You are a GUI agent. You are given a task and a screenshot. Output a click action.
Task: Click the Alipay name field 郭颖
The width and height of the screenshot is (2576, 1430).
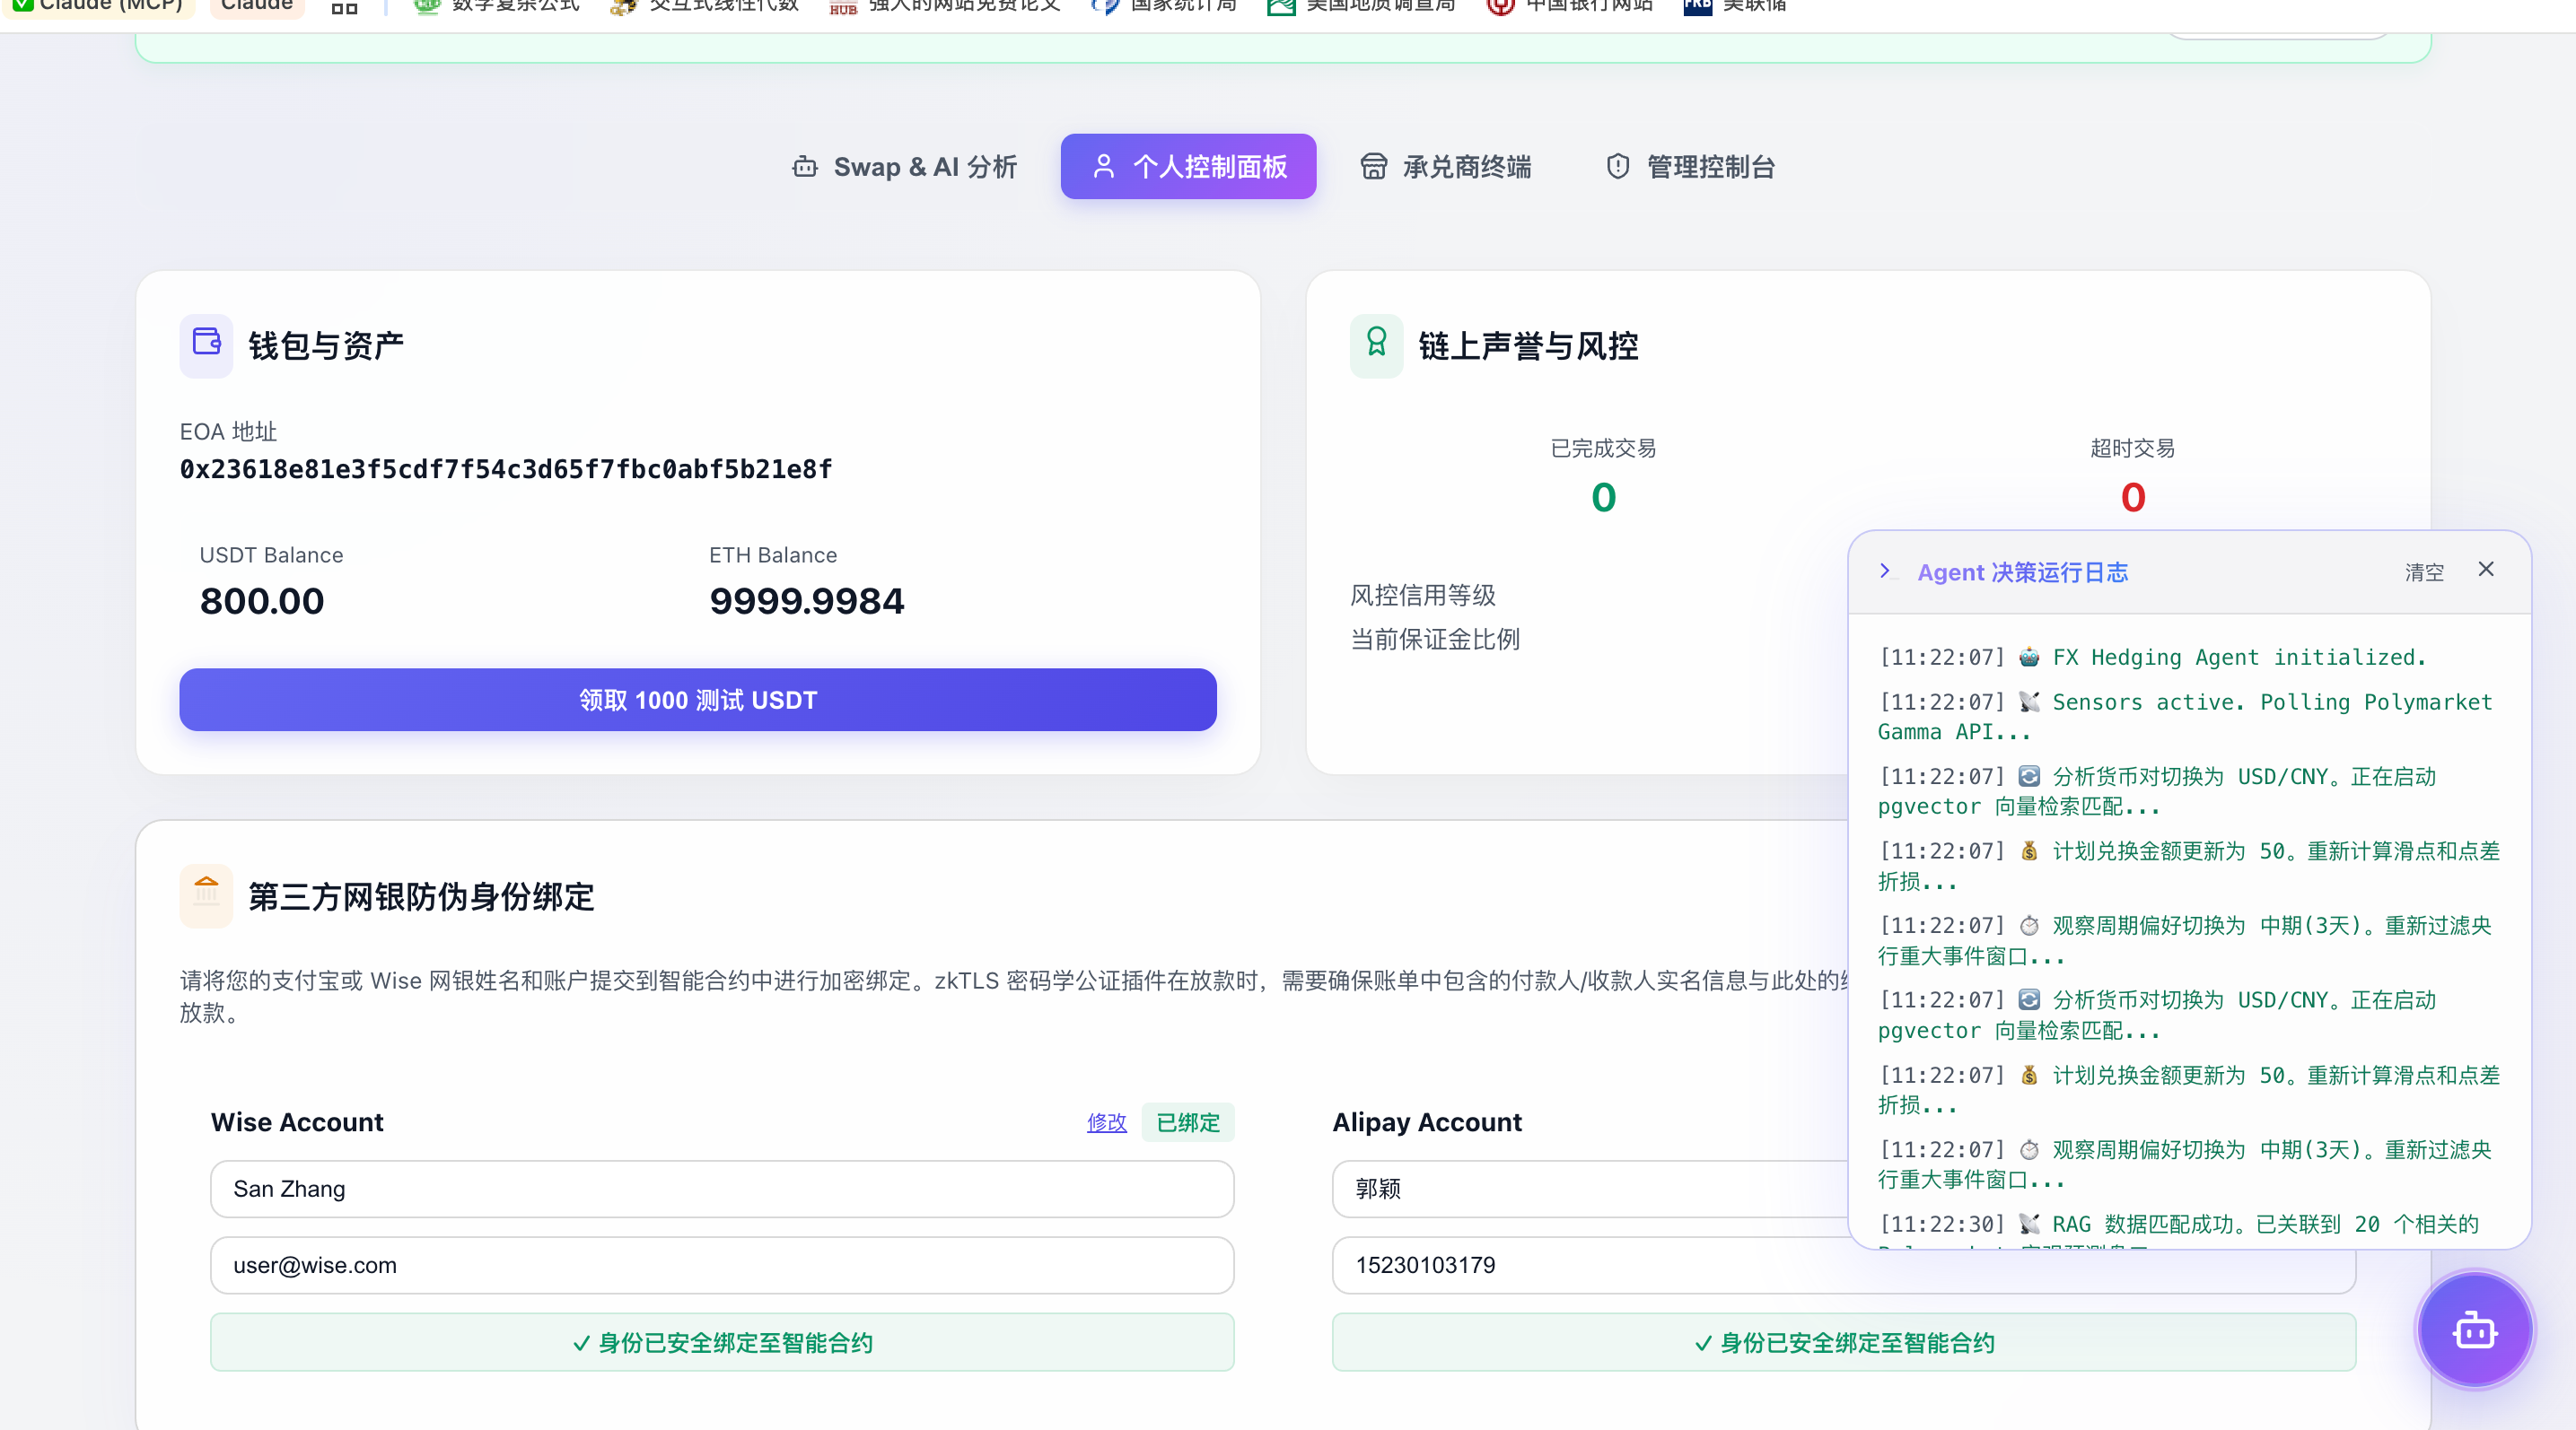[1590, 1190]
